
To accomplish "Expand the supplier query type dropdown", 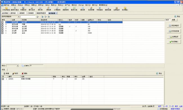I will point(18,17).
